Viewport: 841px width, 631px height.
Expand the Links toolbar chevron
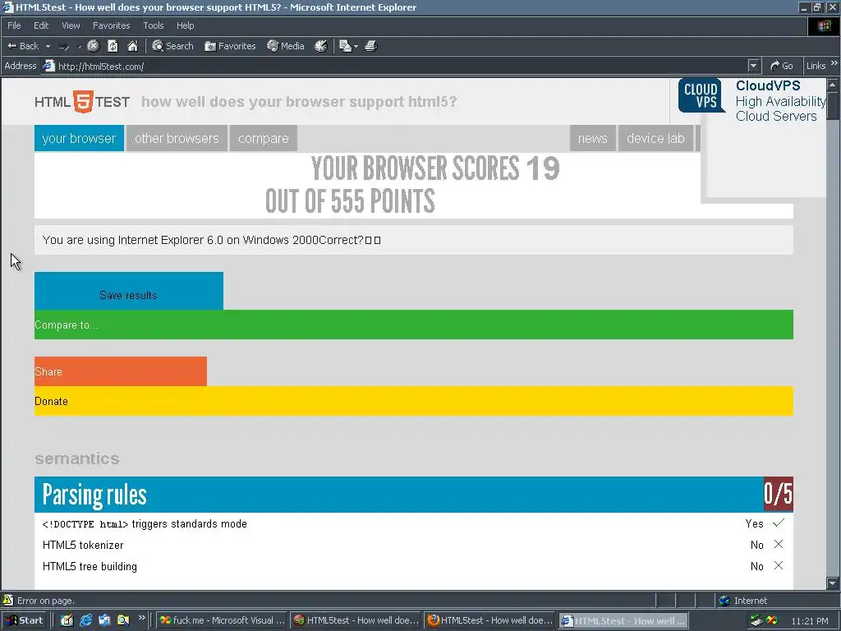click(x=834, y=64)
